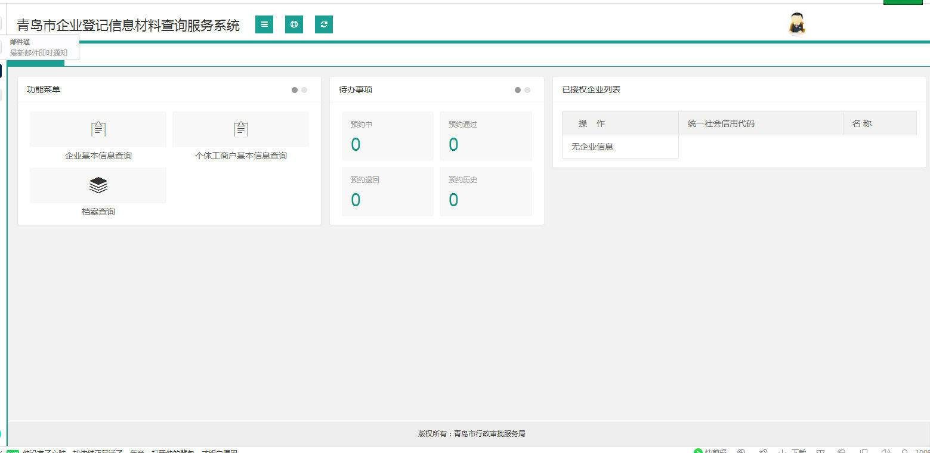930x453 pixels.
Task: Click the user avatar in the top right
Action: point(797,23)
